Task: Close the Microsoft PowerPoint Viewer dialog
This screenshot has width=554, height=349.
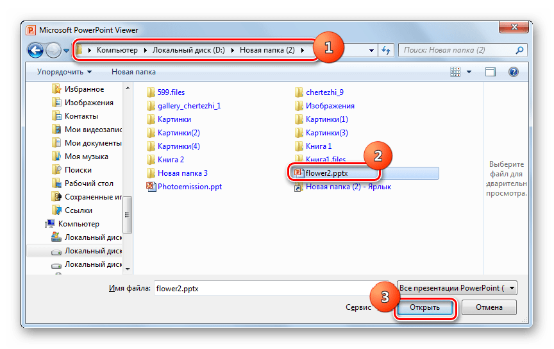Action: (514, 27)
